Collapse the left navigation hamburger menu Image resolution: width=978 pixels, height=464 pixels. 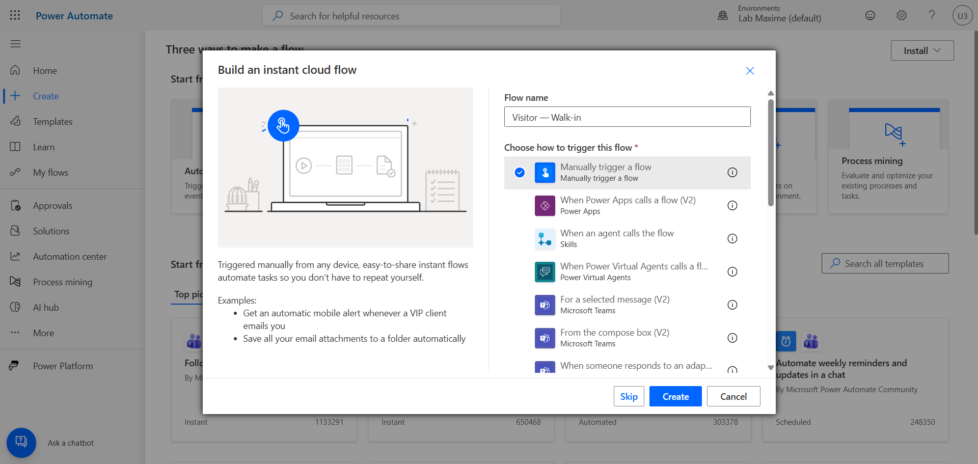(x=15, y=44)
